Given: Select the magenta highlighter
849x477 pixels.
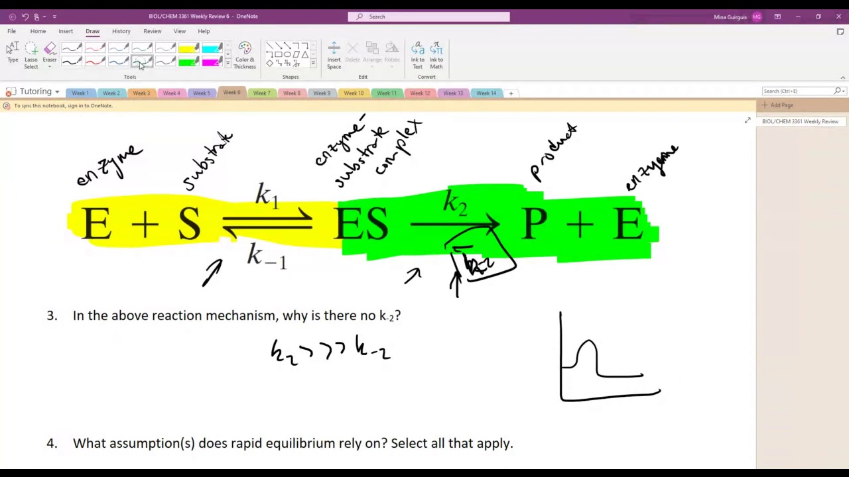Looking at the screenshot, I should pos(212,62).
